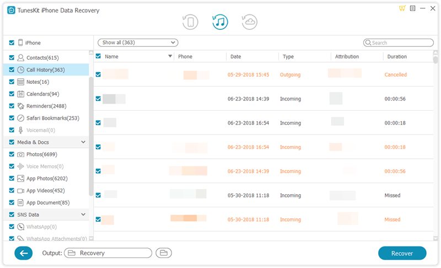The image size is (441, 268).
Task: Toggle the select-all checkbox beside Name header
Action: click(x=98, y=56)
